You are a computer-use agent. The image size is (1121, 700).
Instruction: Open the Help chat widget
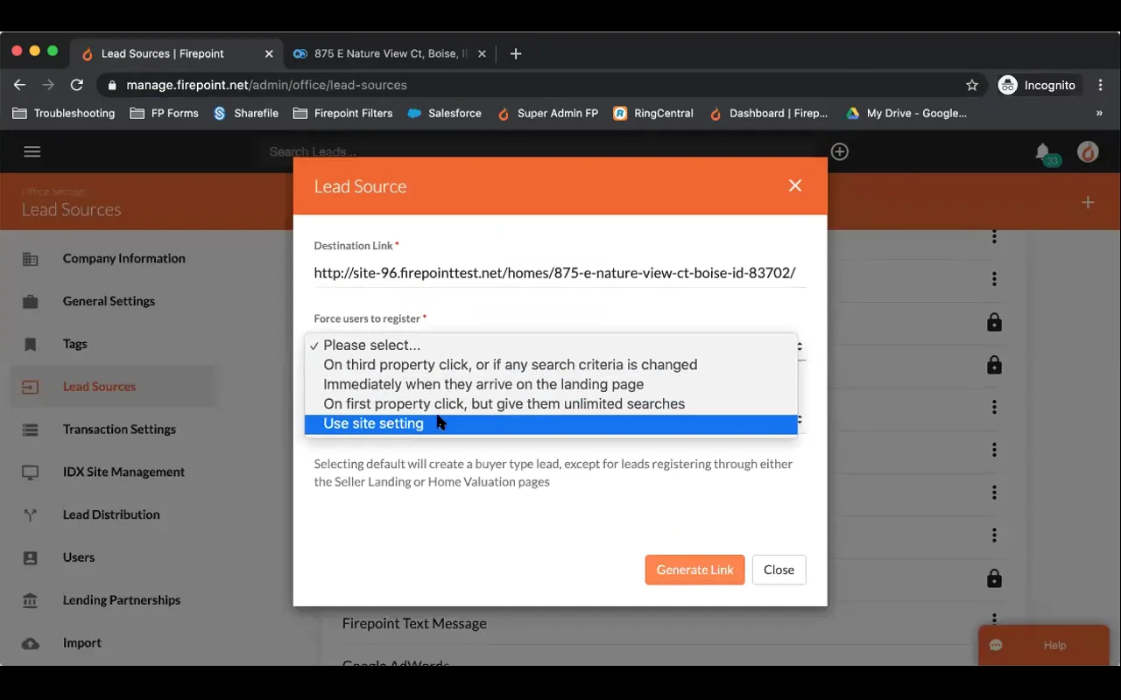click(x=1044, y=646)
